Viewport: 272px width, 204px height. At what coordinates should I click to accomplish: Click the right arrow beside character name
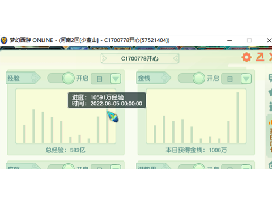(176, 58)
